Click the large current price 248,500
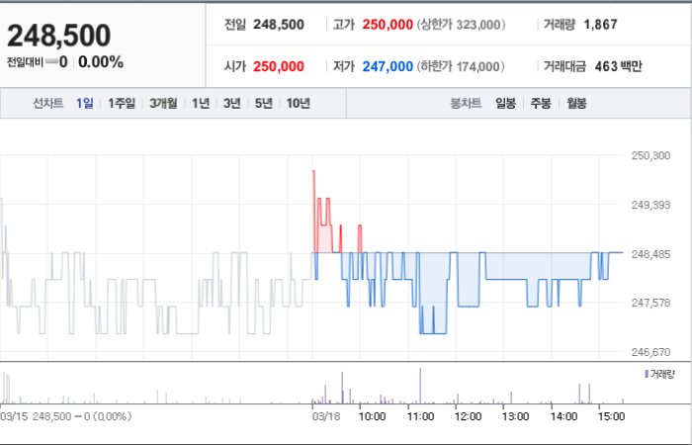 coord(58,36)
